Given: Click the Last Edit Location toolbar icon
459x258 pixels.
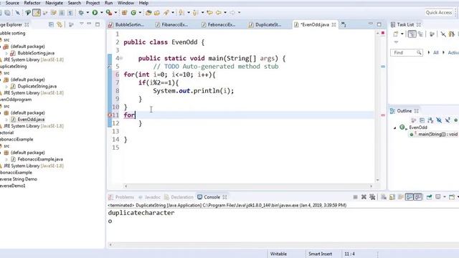Looking at the screenshot, I should click(209, 13).
